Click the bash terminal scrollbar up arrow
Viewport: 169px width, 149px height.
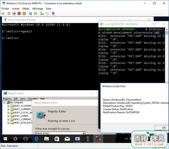coord(167,29)
